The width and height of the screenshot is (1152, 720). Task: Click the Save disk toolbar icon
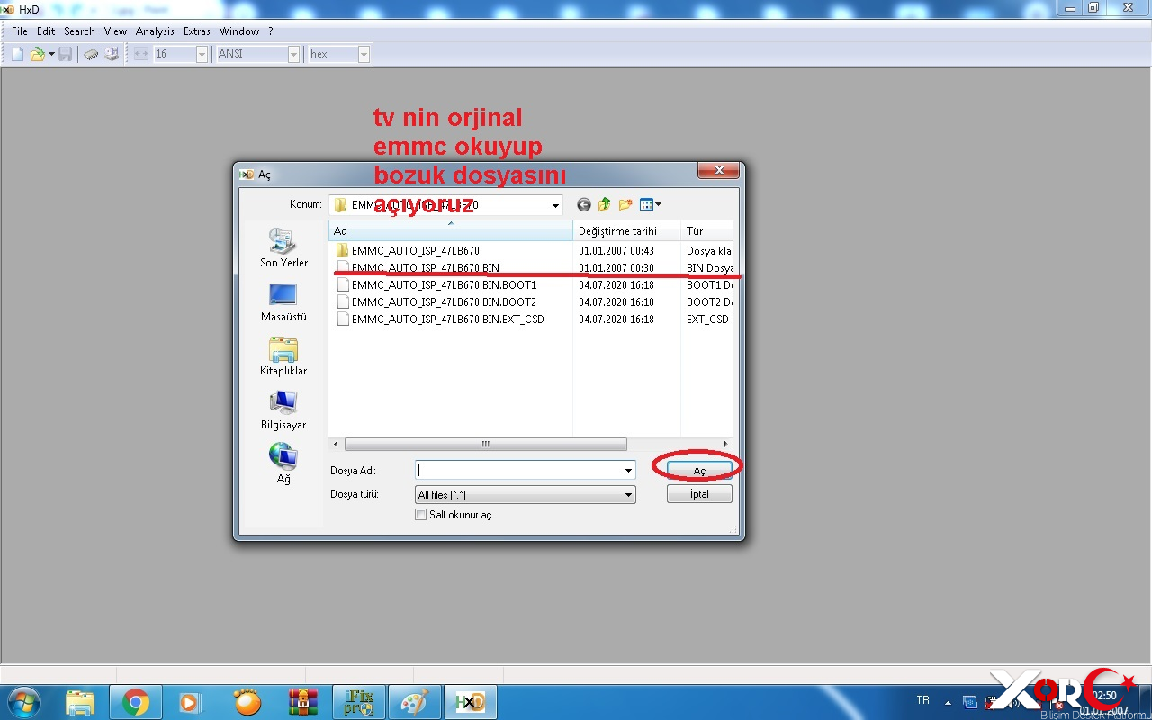pyautogui.click(x=66, y=54)
